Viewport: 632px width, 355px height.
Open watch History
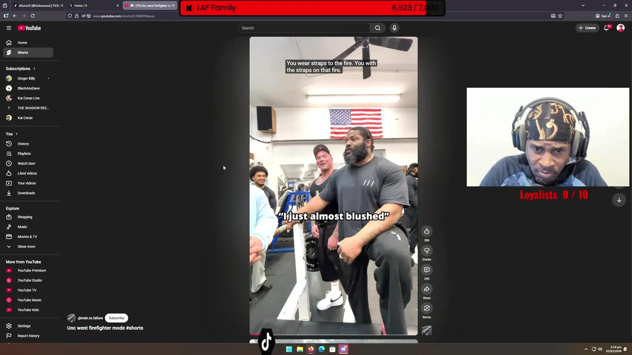point(28,144)
